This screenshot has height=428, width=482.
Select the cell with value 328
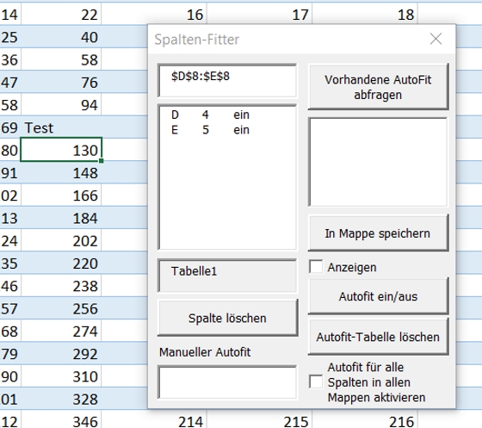pyautogui.click(x=61, y=399)
